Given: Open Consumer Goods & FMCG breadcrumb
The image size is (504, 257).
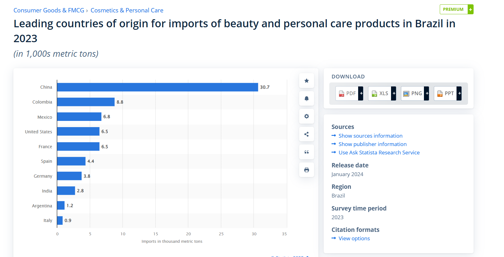Looking at the screenshot, I should pos(49,10).
